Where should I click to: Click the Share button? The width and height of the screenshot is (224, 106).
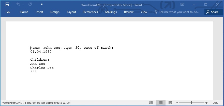212,12
